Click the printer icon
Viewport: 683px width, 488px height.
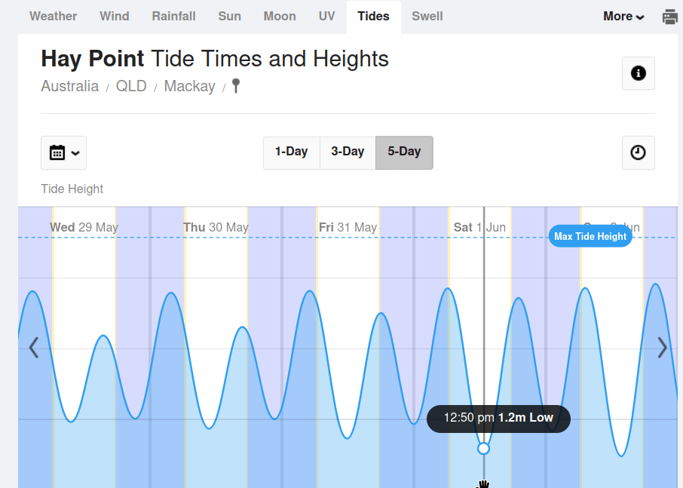[669, 17]
